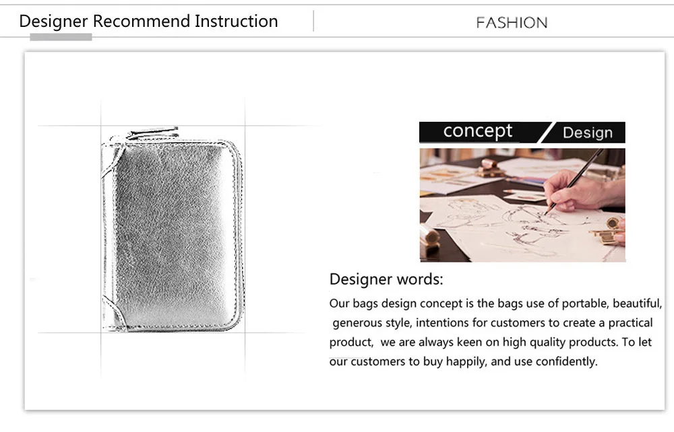Click the slash separator in concept banner
The image size is (674, 432).
click(x=546, y=133)
